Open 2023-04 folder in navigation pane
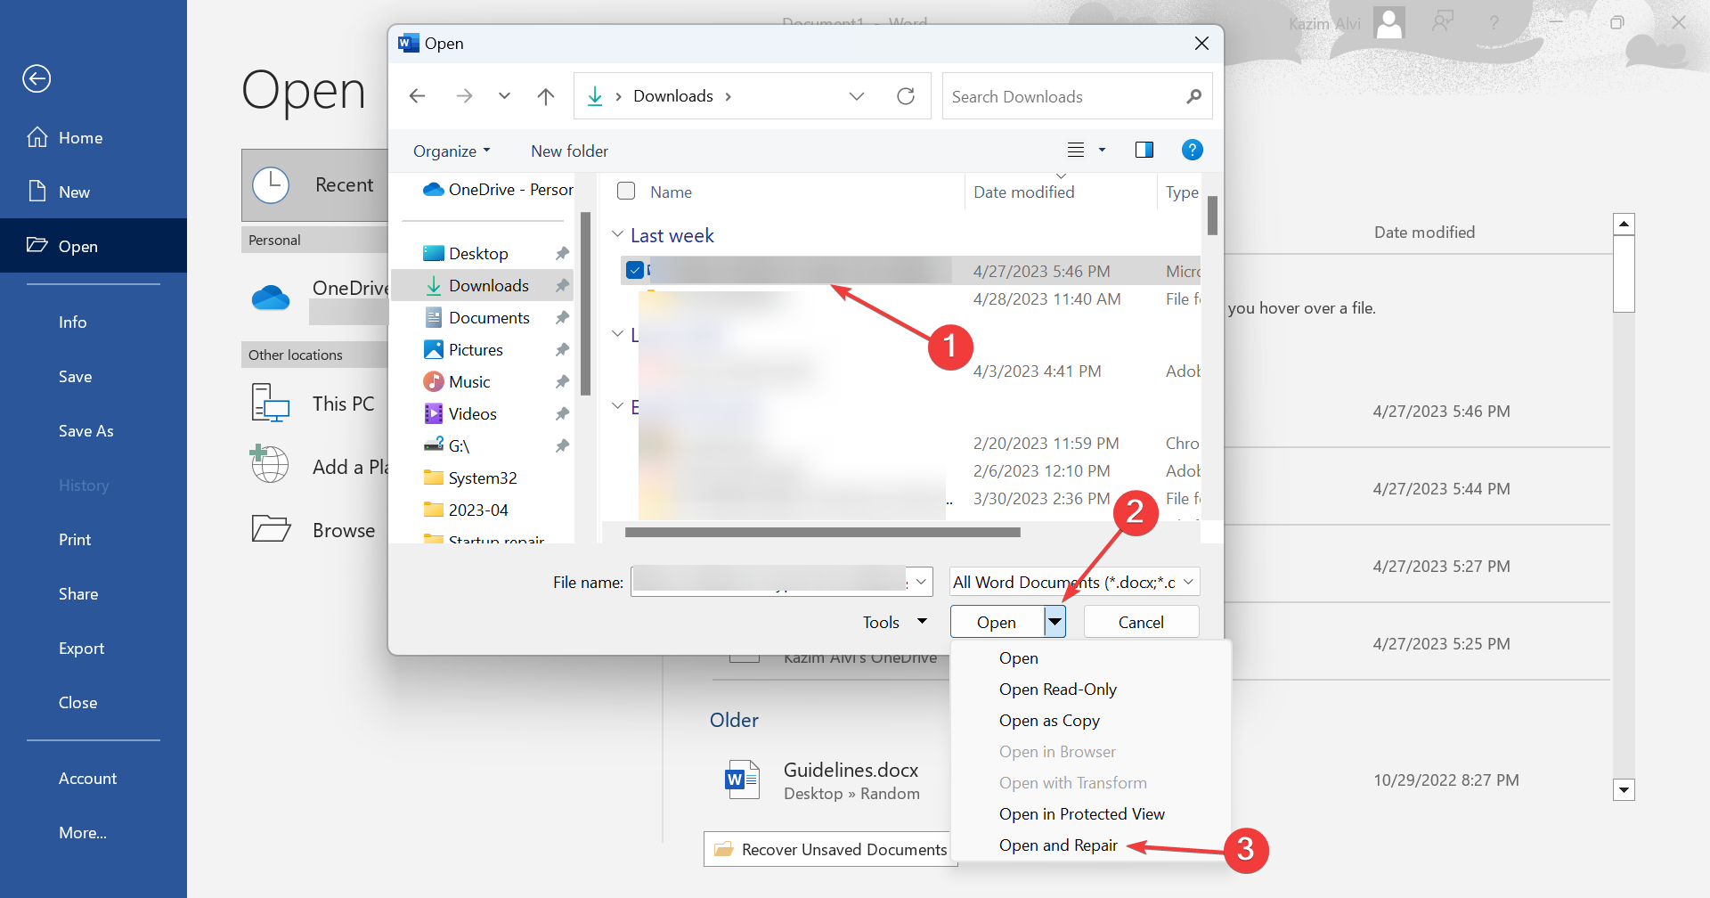1710x898 pixels. click(x=478, y=510)
